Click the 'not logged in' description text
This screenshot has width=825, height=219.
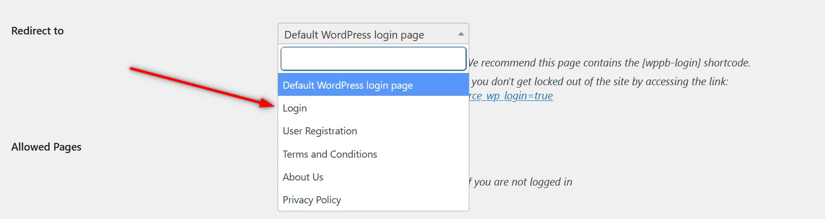523,182
